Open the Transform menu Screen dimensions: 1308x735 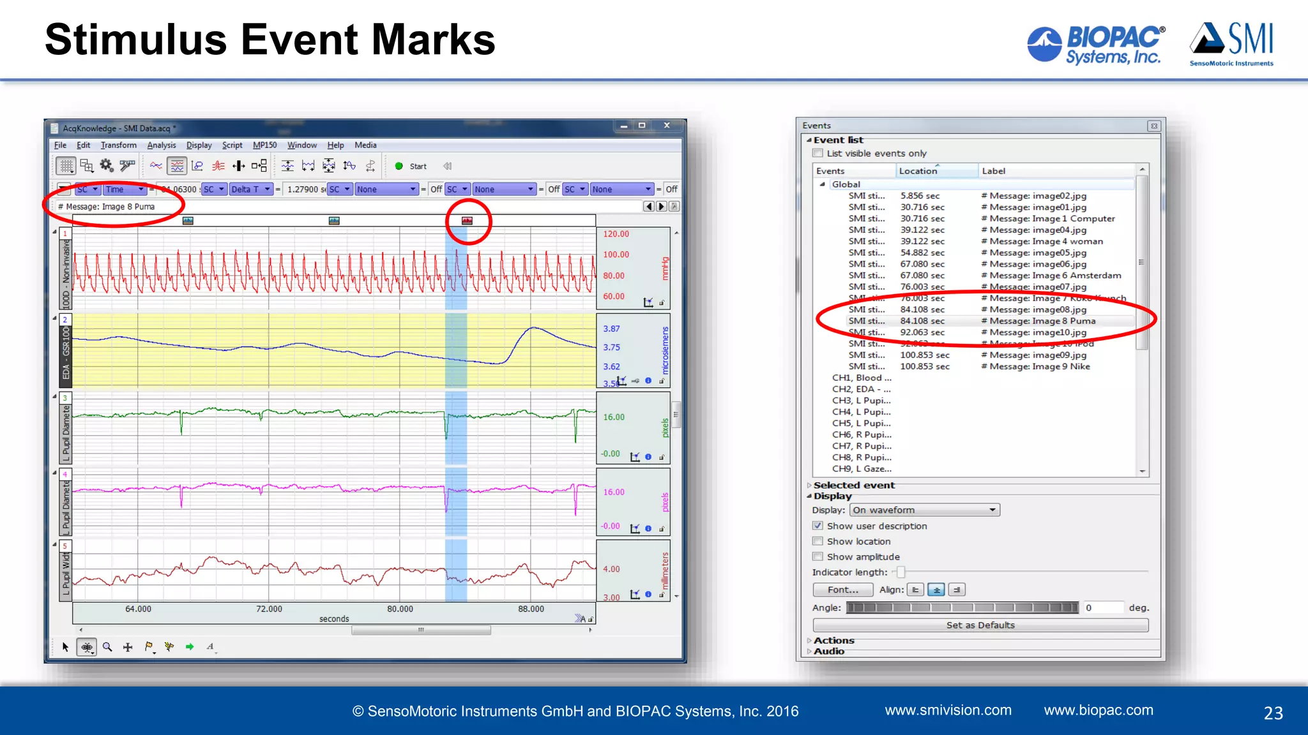coord(118,145)
